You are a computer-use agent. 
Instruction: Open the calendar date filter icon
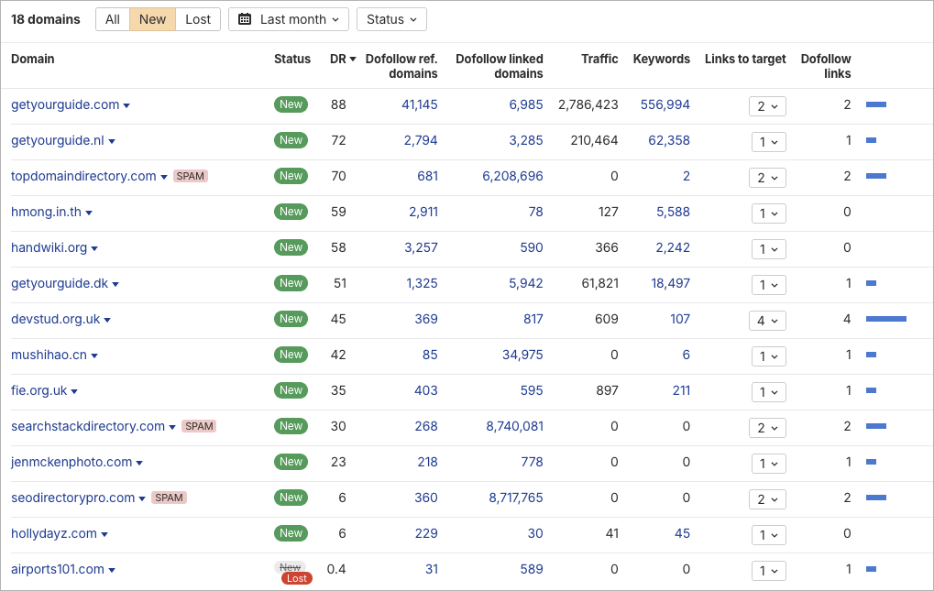(x=243, y=18)
